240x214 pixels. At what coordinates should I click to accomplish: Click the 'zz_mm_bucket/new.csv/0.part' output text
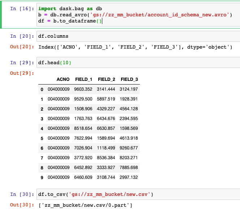(x=85, y=206)
